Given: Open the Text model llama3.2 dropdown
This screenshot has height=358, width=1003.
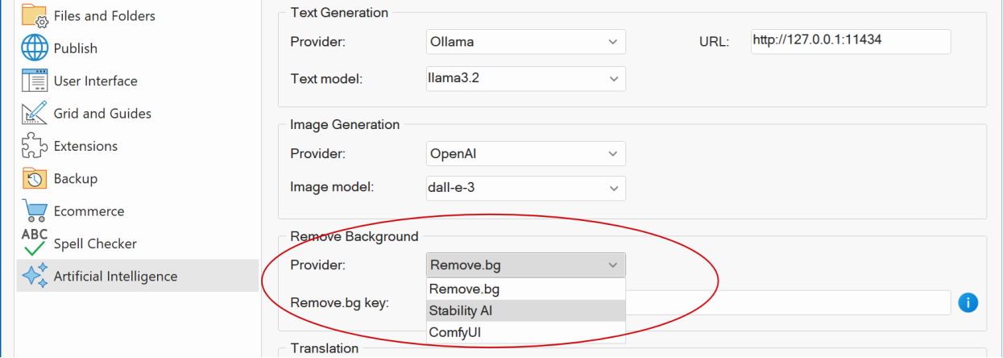Looking at the screenshot, I should point(525,78).
